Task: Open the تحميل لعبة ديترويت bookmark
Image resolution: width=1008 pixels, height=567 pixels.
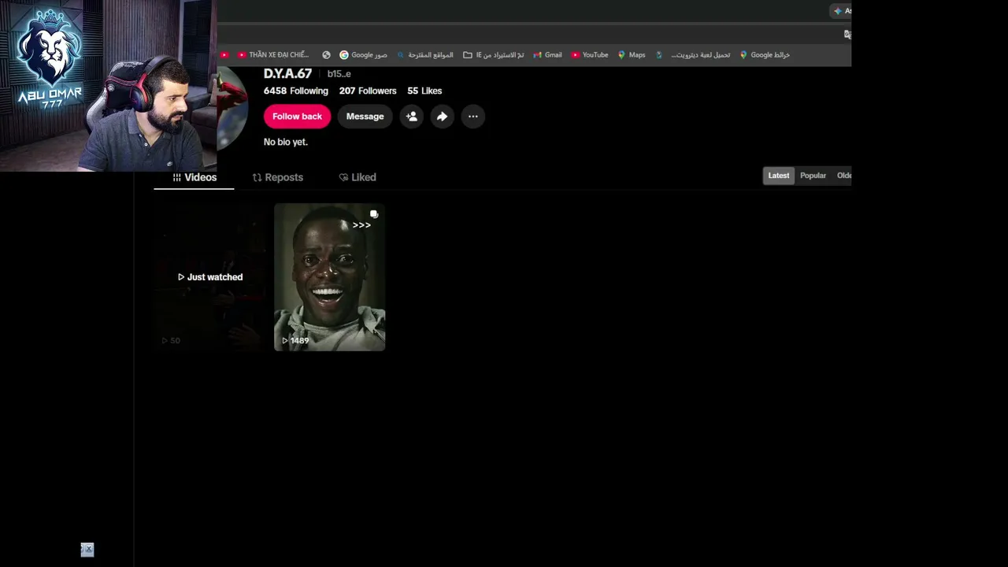Action: tap(693, 55)
